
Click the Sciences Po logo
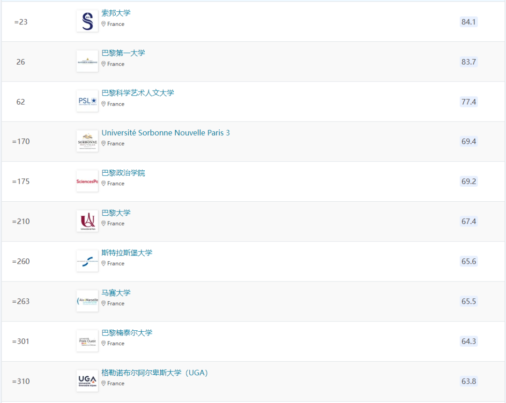pyautogui.click(x=87, y=181)
